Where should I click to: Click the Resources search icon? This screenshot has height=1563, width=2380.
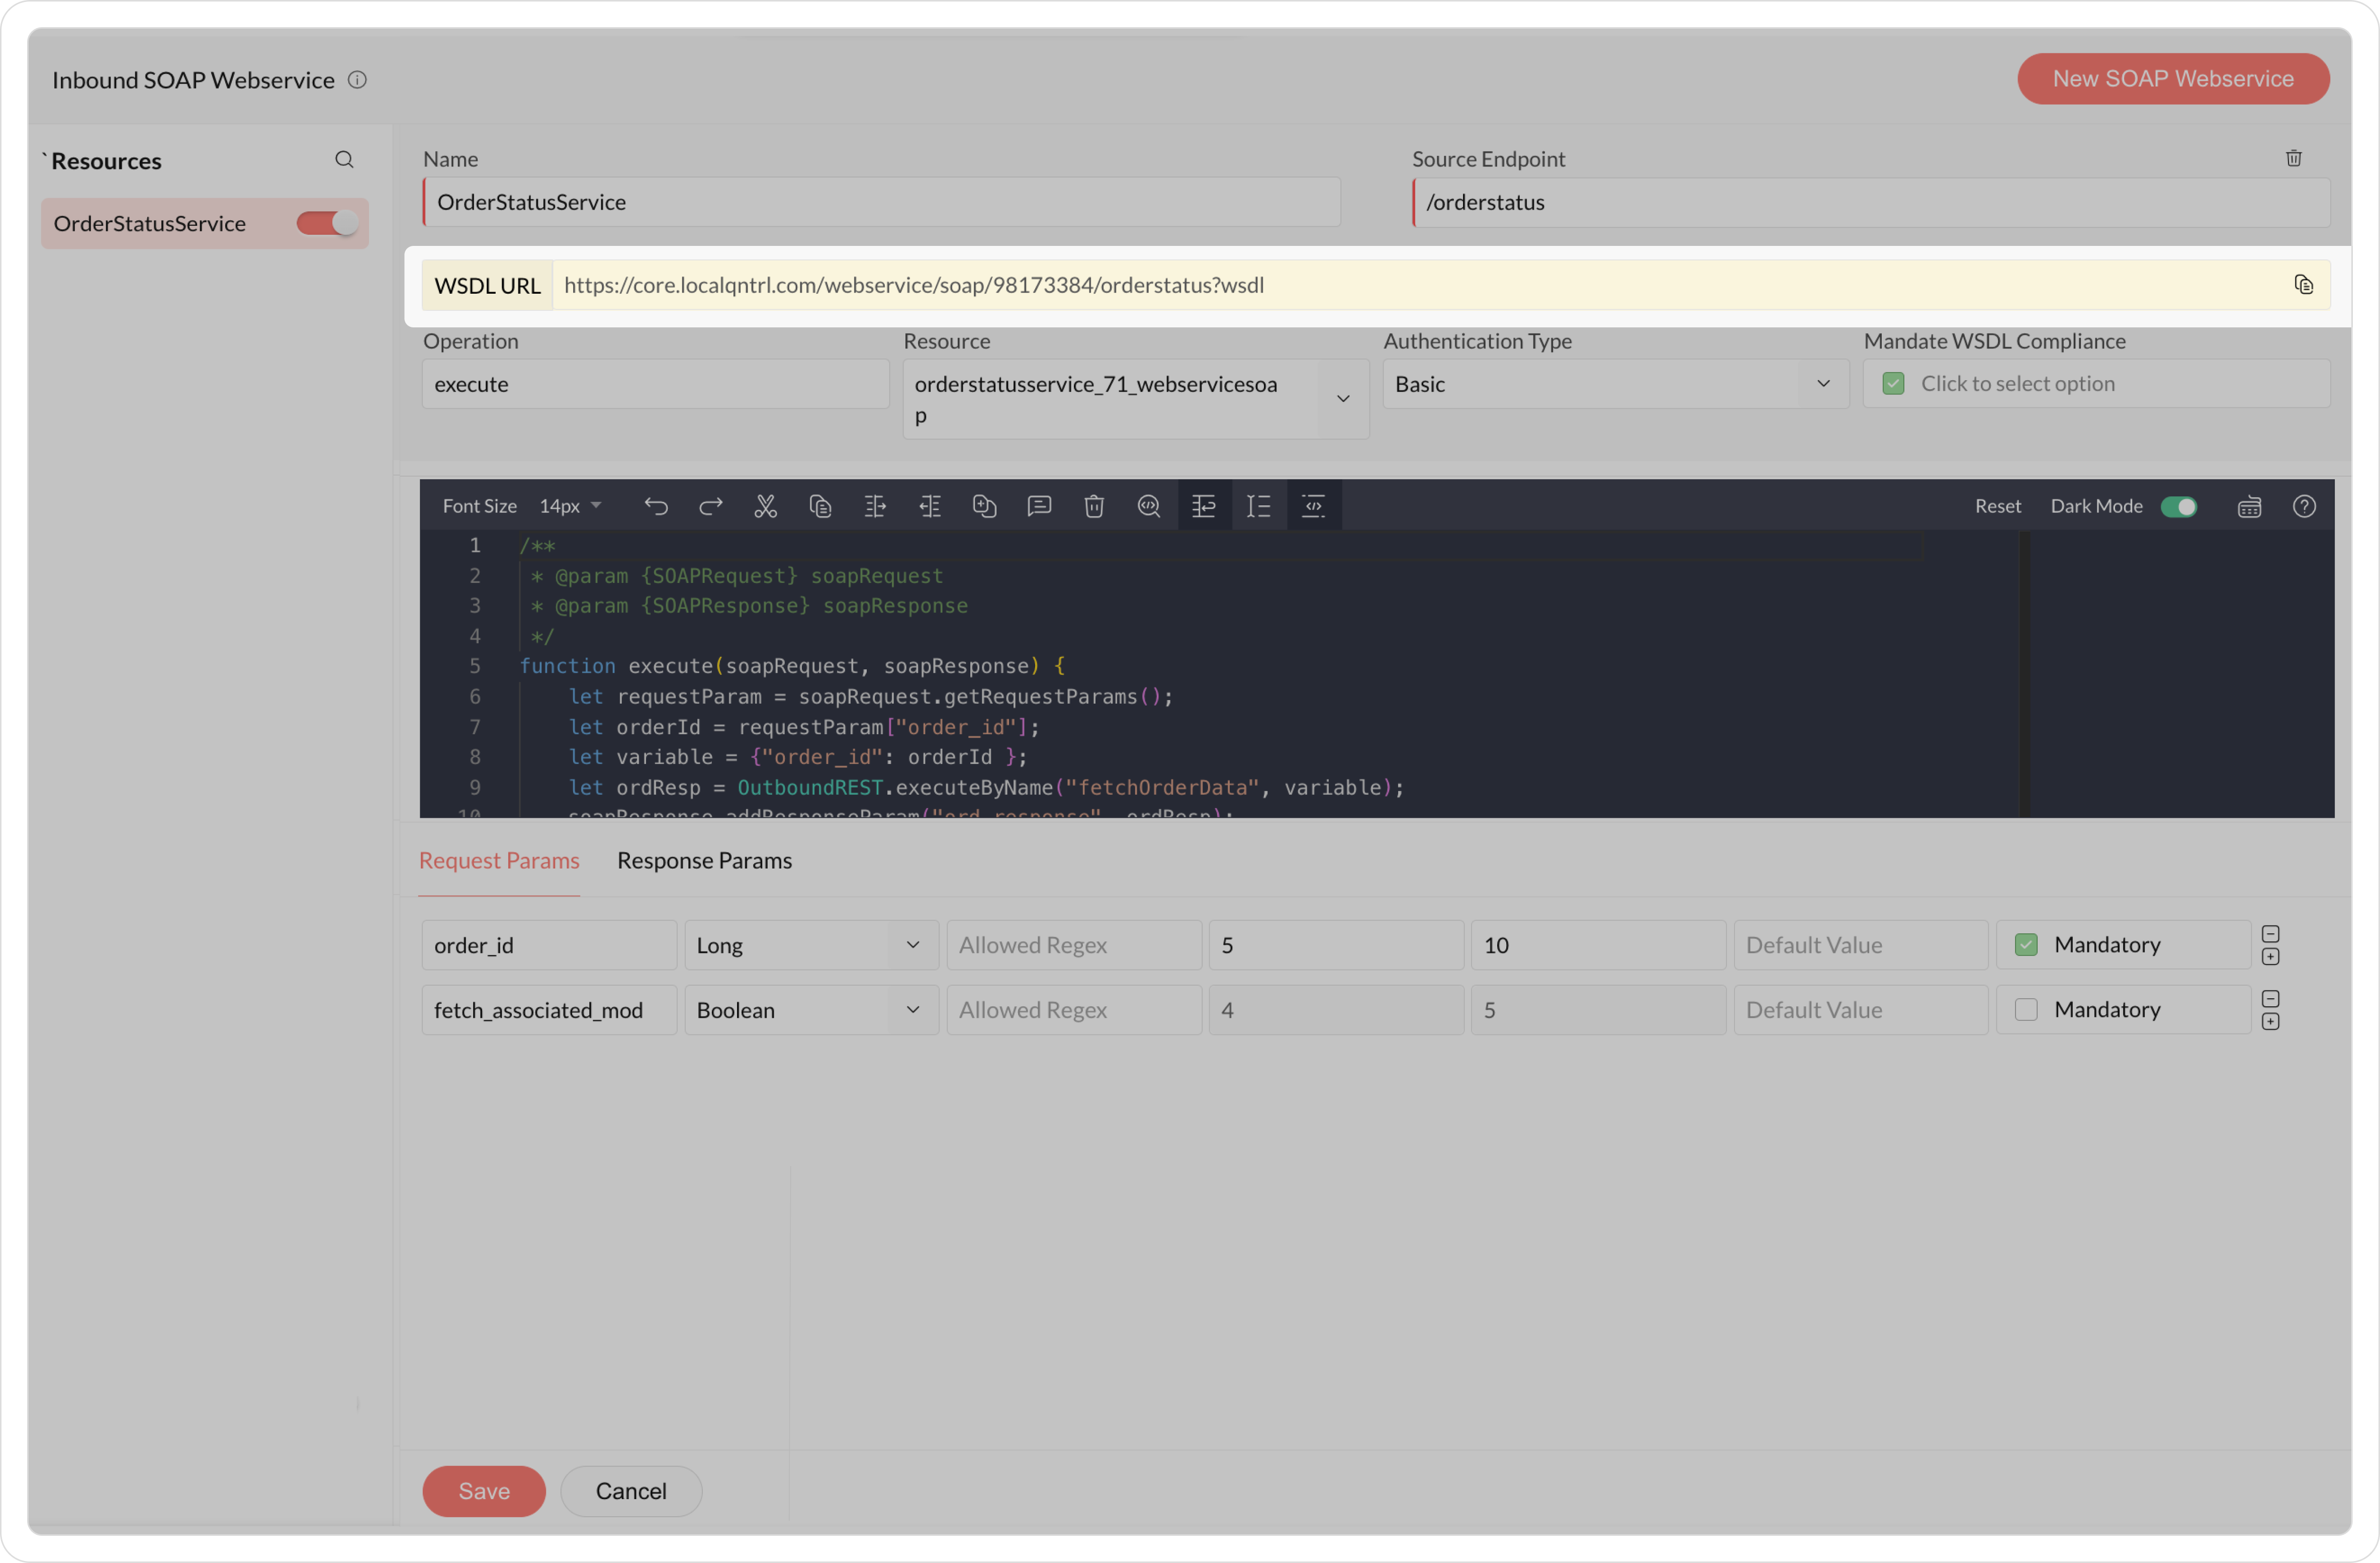[x=344, y=160]
